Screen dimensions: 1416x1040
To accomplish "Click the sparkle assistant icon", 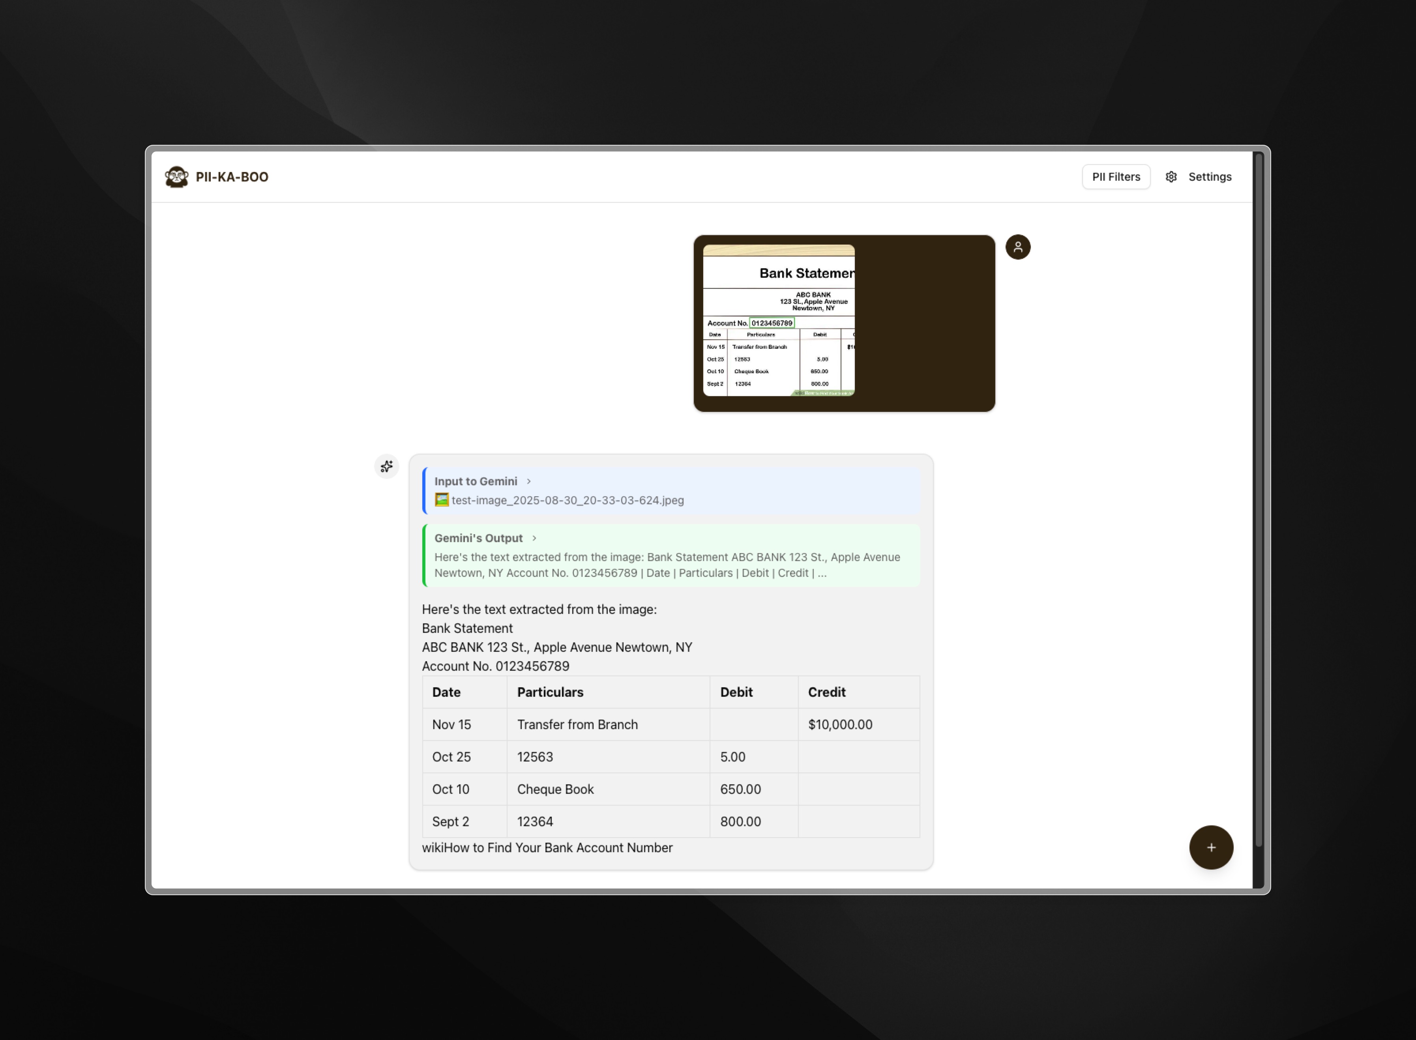I will 387,466.
